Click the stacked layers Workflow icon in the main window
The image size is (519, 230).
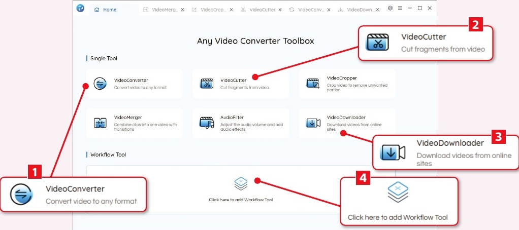241,183
